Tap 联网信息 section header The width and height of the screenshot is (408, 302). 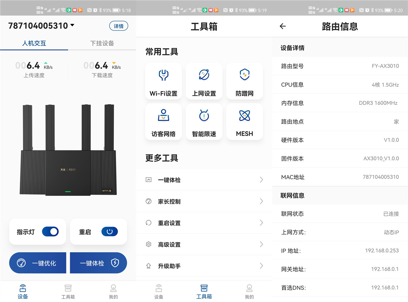tap(292, 195)
